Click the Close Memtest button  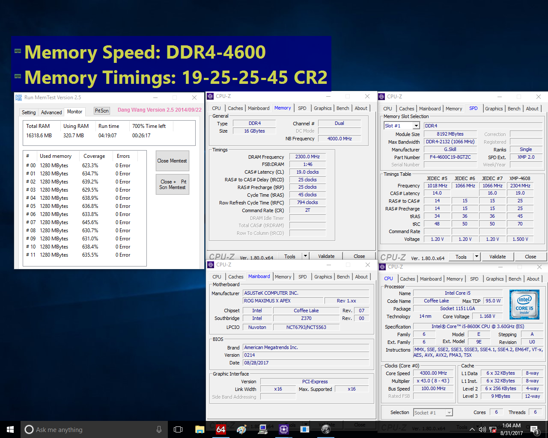[172, 160]
